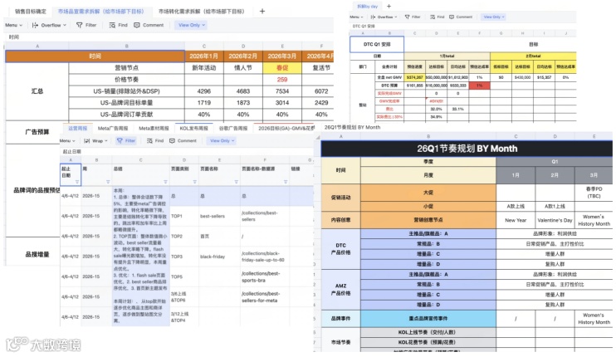This screenshot has width=616, height=357.
Task: Open KOL发布周报 sheet tab
Action: [193, 129]
